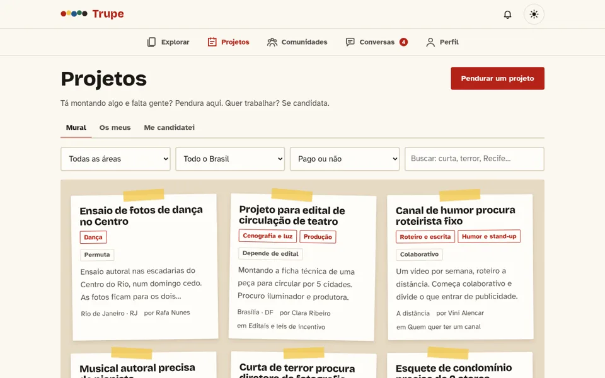Click 'Rio de Janeiro · RJ' location text
This screenshot has width=605, height=378.
pyautogui.click(x=109, y=313)
